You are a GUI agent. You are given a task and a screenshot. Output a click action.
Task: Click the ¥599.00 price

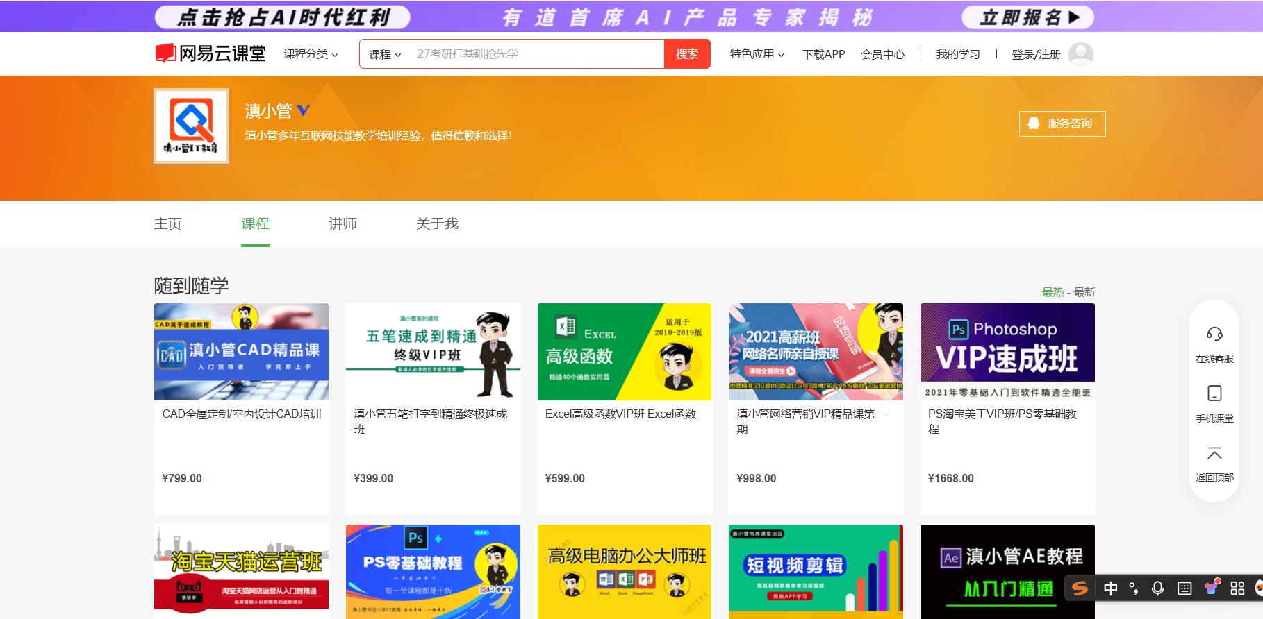pos(565,478)
